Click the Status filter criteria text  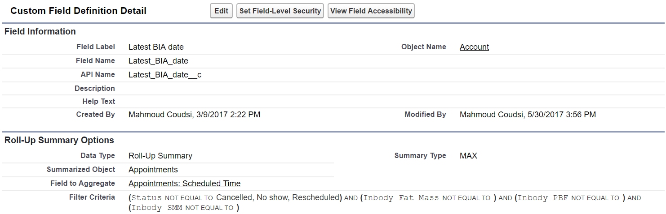click(x=147, y=198)
